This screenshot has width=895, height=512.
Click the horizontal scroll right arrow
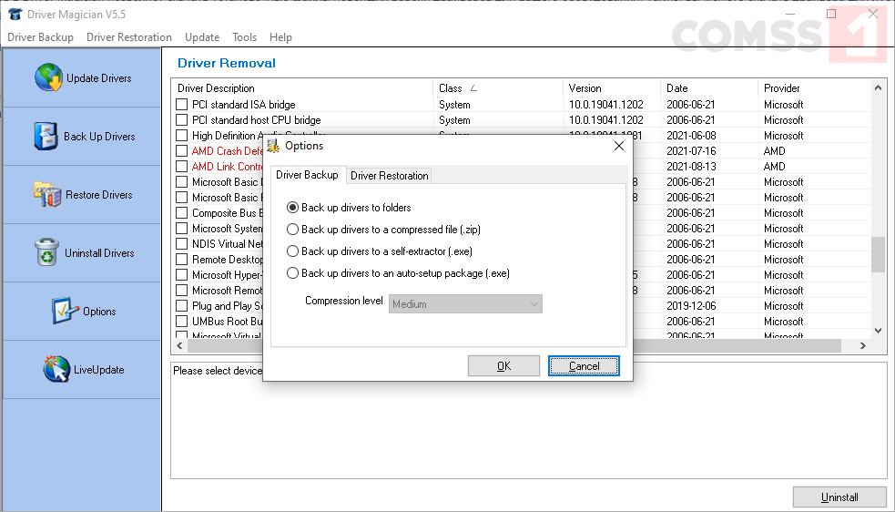coord(862,345)
